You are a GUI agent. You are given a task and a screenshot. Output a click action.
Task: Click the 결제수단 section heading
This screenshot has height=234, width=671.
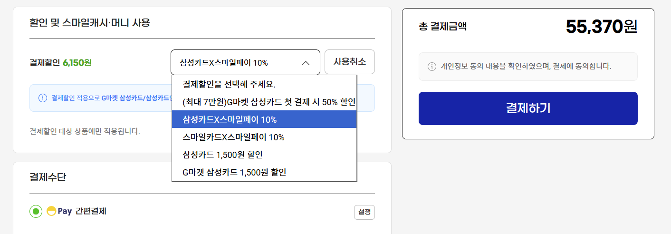click(48, 177)
